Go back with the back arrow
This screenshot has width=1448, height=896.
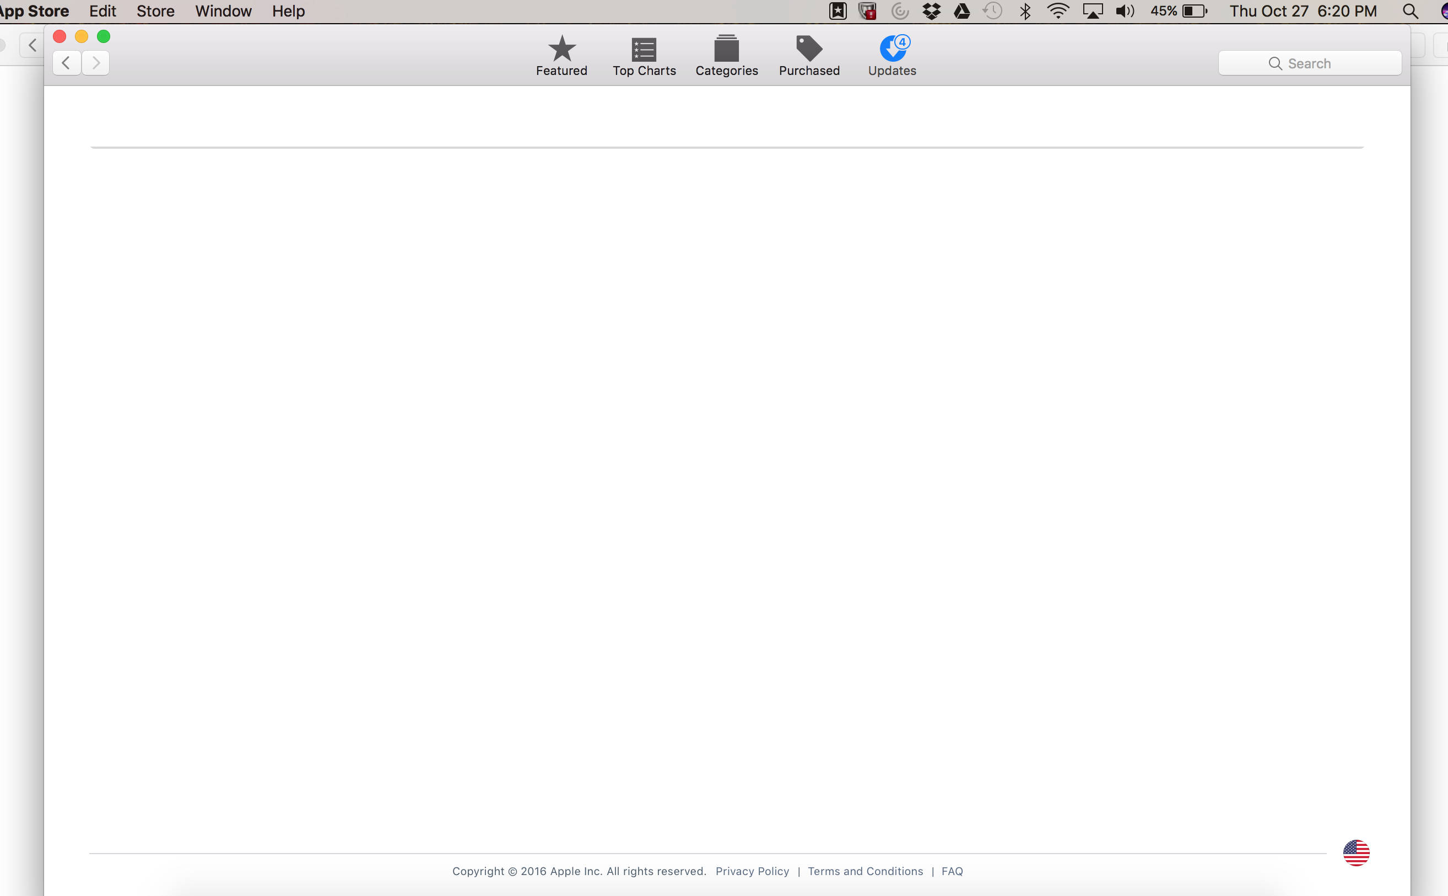[x=66, y=63]
